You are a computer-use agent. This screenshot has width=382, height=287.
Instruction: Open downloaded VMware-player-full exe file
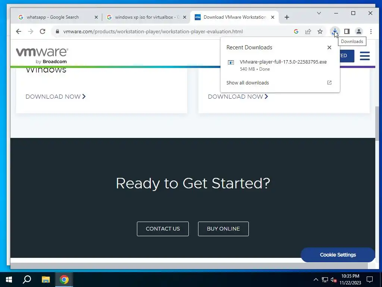(280, 65)
